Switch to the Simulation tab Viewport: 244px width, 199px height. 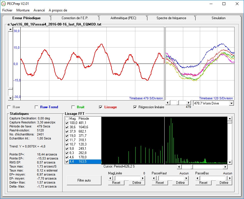(218, 18)
